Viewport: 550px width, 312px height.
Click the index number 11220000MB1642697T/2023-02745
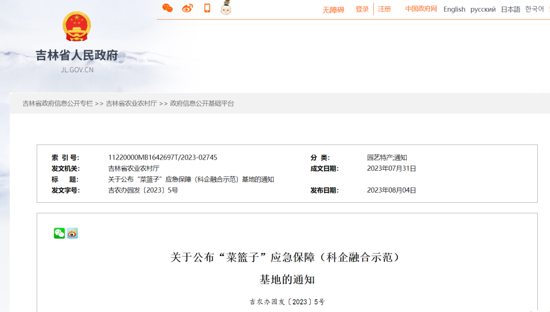(x=162, y=158)
